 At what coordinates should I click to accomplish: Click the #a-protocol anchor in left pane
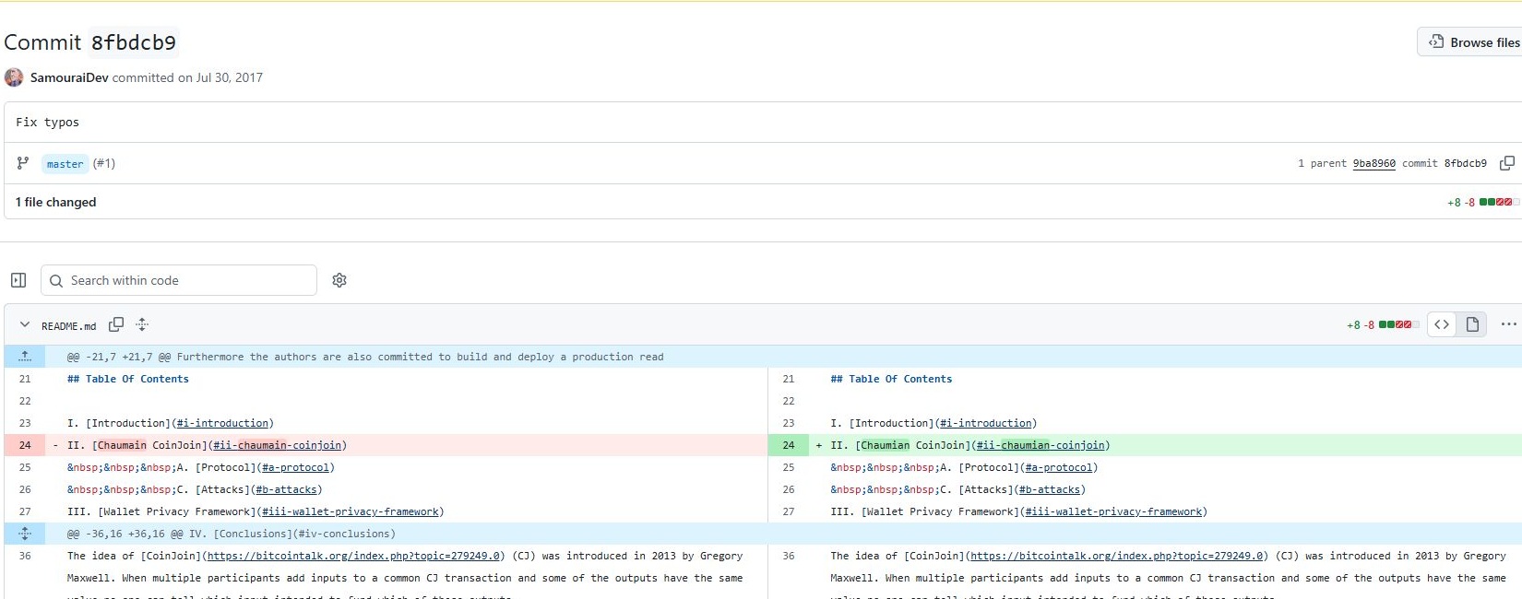(x=295, y=467)
